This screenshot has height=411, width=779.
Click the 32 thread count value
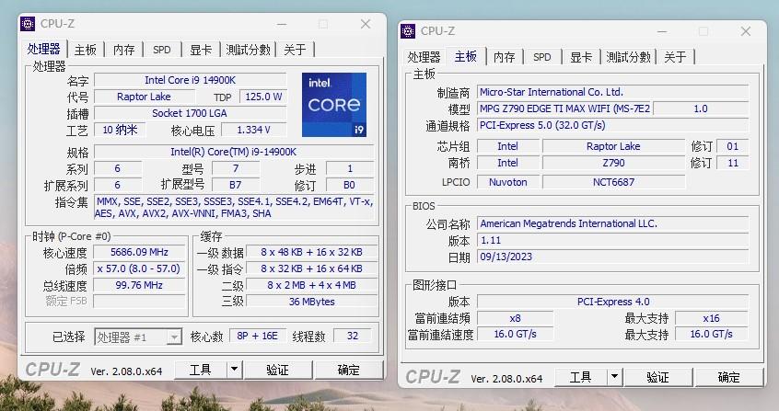353,336
